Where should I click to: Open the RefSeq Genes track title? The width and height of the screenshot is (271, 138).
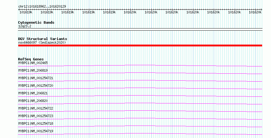(31, 59)
